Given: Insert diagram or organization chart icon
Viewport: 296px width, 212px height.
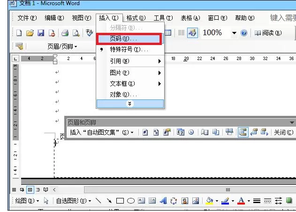Looking at the screenshot, I should 174,201.
